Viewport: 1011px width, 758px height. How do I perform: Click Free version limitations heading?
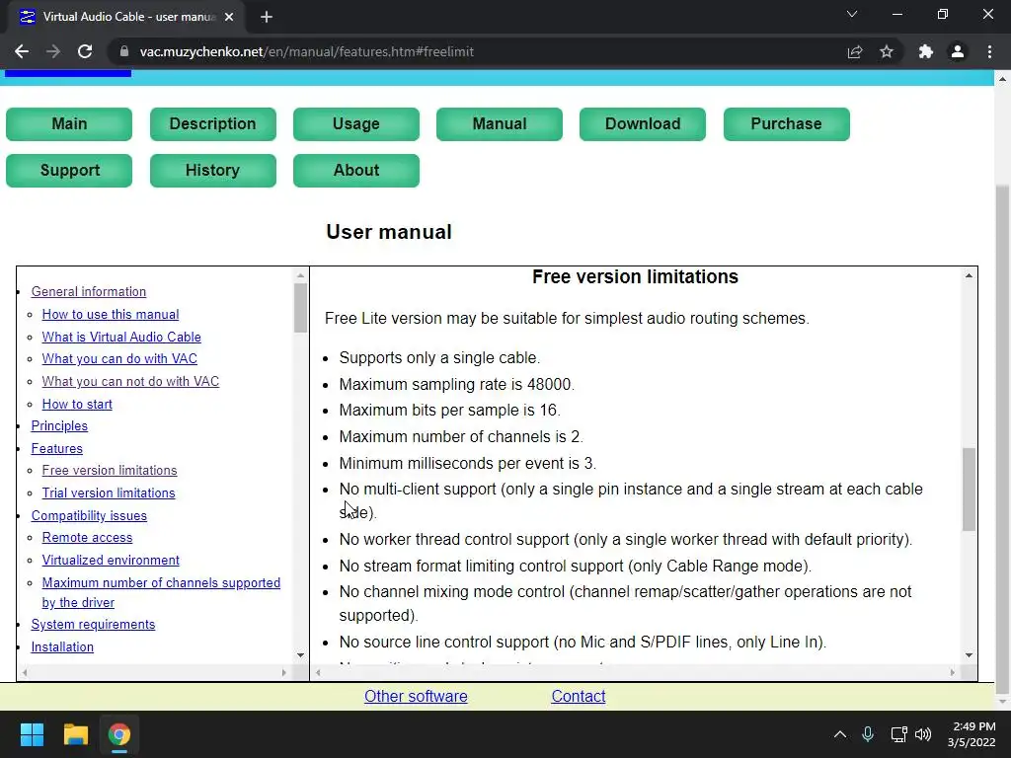(635, 276)
